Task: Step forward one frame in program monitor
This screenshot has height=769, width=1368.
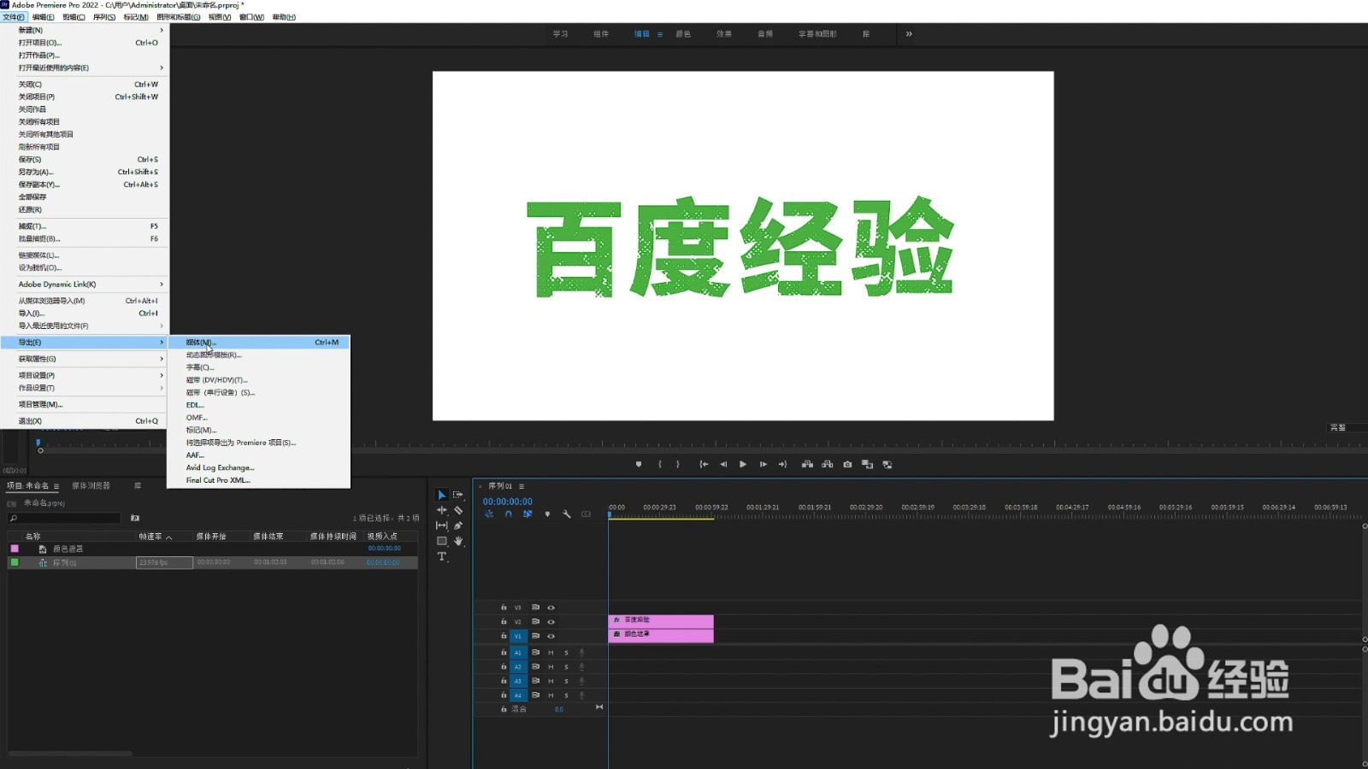Action: [x=764, y=464]
